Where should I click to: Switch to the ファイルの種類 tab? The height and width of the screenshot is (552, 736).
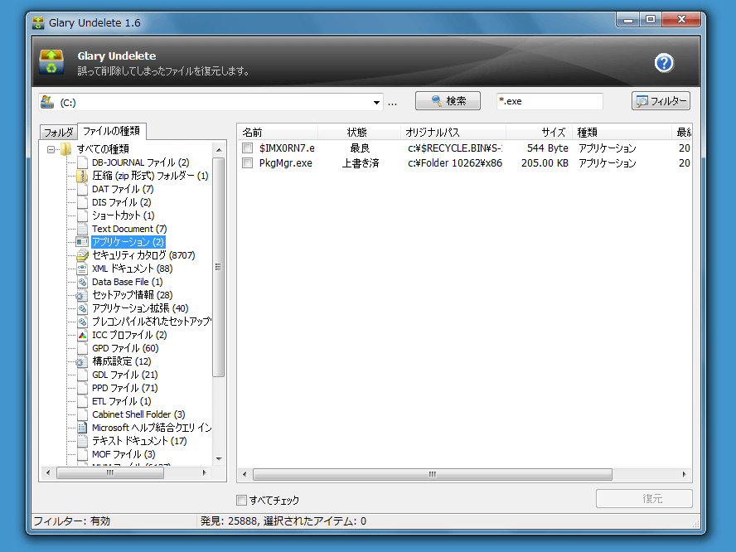coord(112,130)
